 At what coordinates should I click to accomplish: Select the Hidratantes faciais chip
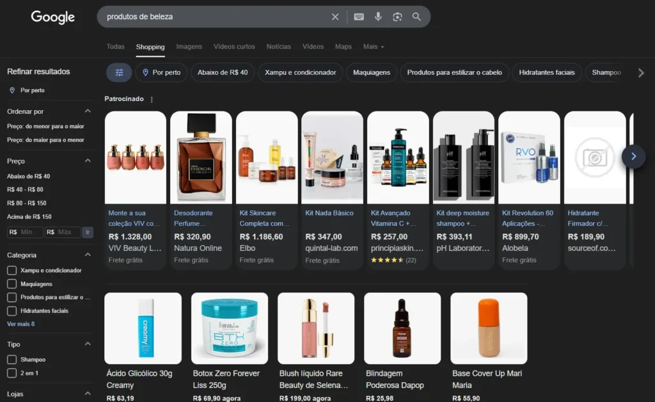tap(547, 73)
